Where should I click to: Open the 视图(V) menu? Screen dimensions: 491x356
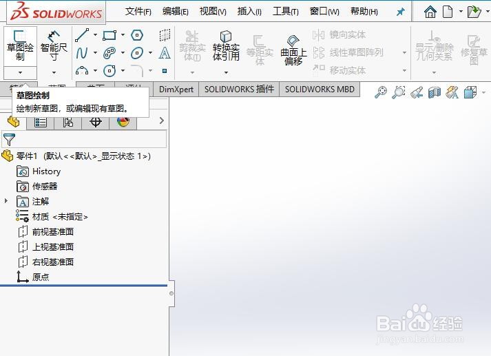click(x=213, y=12)
